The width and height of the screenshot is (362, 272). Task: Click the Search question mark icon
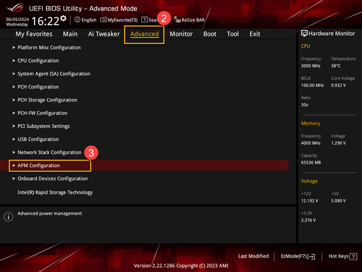pos(144,20)
